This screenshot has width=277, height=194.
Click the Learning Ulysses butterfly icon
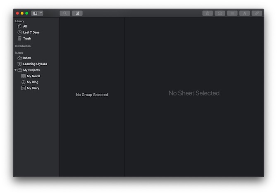(x=19, y=64)
